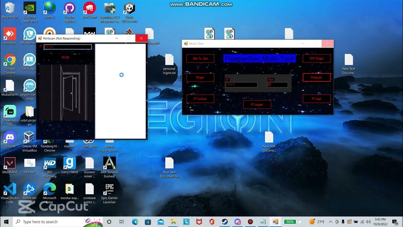Select the Arma 3 desktop icon
The height and width of the screenshot is (227, 403).
coord(49,10)
